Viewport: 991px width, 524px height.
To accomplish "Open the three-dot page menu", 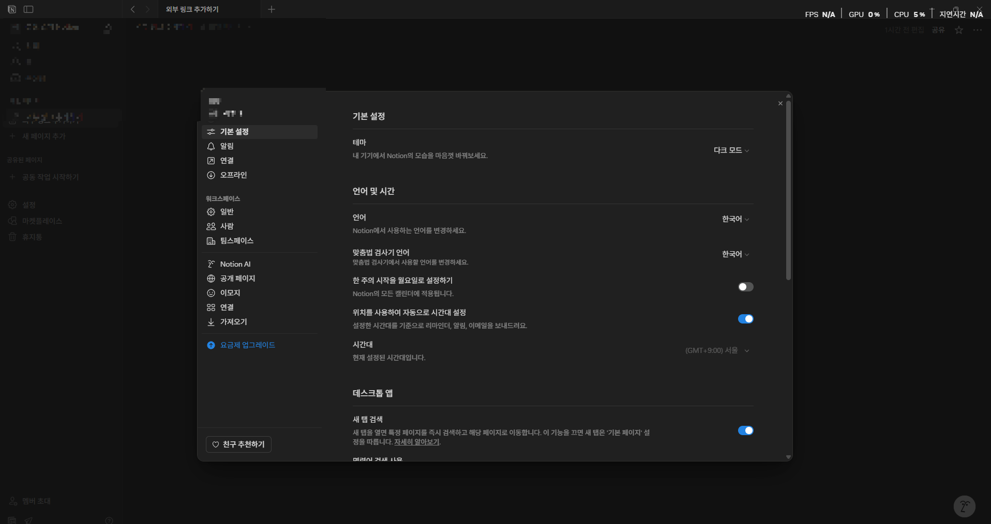I will click(x=978, y=30).
